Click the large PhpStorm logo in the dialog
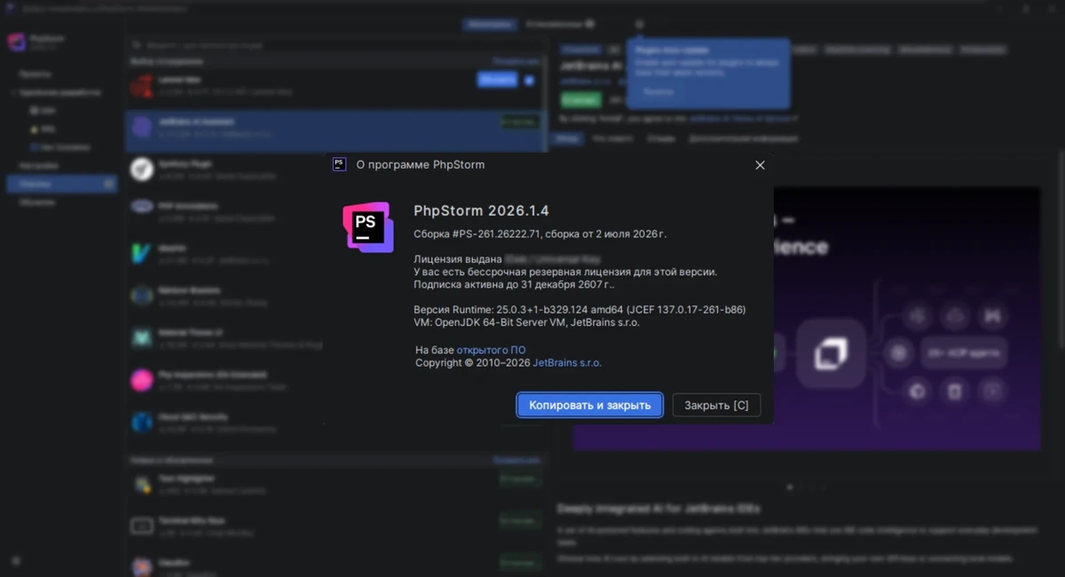The height and width of the screenshot is (577, 1065). (x=367, y=227)
